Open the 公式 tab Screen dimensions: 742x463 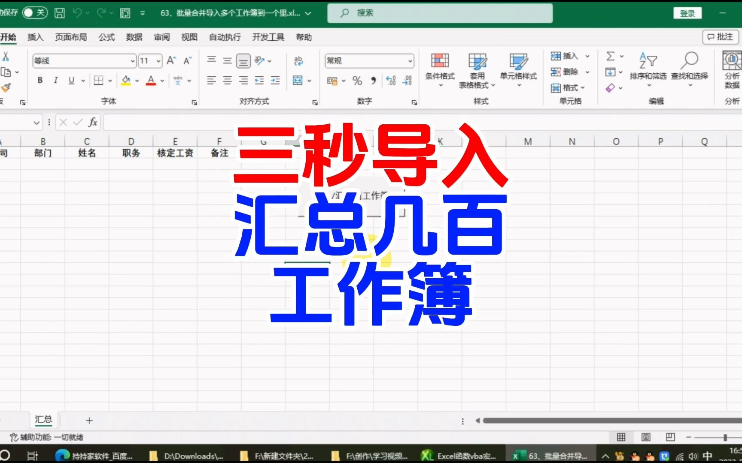[106, 37]
